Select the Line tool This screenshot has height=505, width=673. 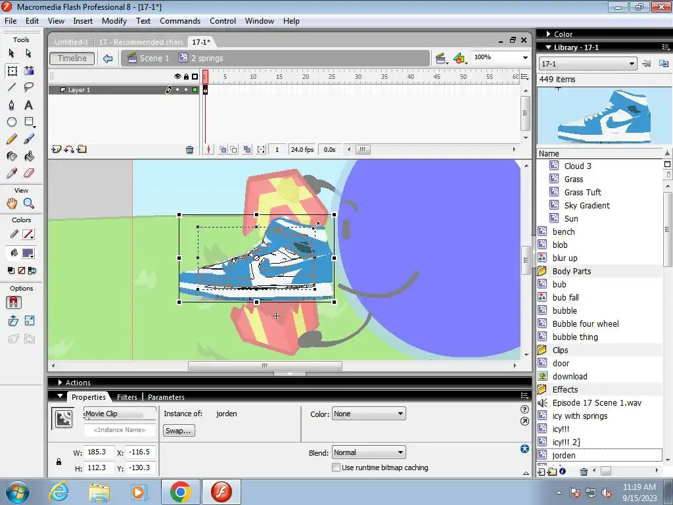click(x=12, y=87)
